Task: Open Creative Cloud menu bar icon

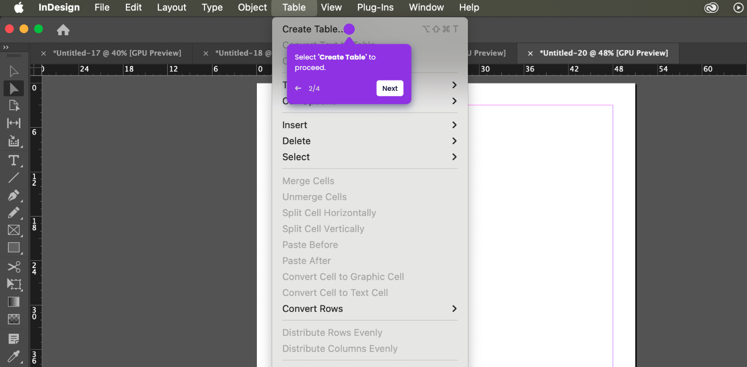Action: (x=711, y=7)
